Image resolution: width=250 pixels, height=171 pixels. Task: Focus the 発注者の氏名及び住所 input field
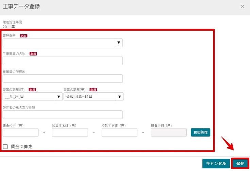coord(63,115)
